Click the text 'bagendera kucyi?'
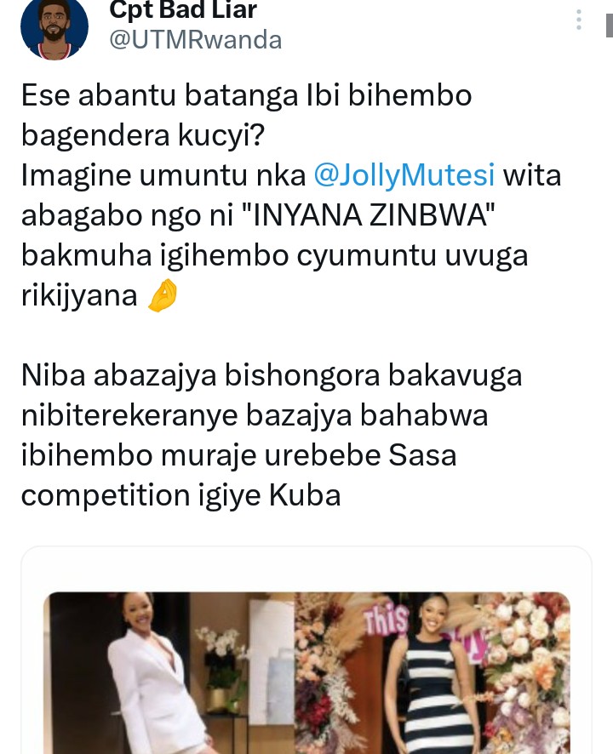613x754 pixels. click(143, 135)
